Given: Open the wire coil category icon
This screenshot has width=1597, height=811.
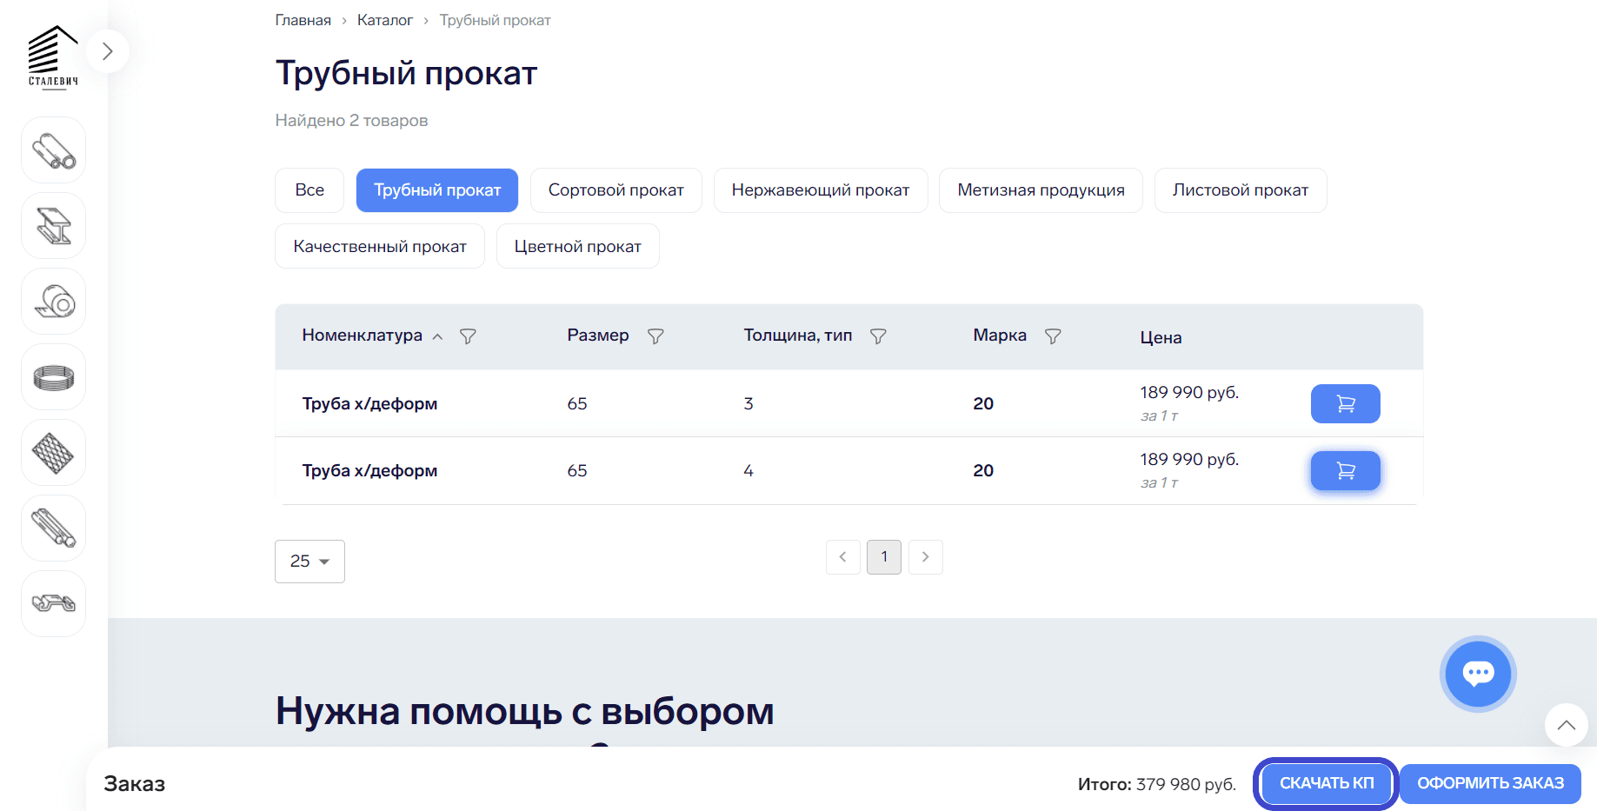Looking at the screenshot, I should pos(54,377).
